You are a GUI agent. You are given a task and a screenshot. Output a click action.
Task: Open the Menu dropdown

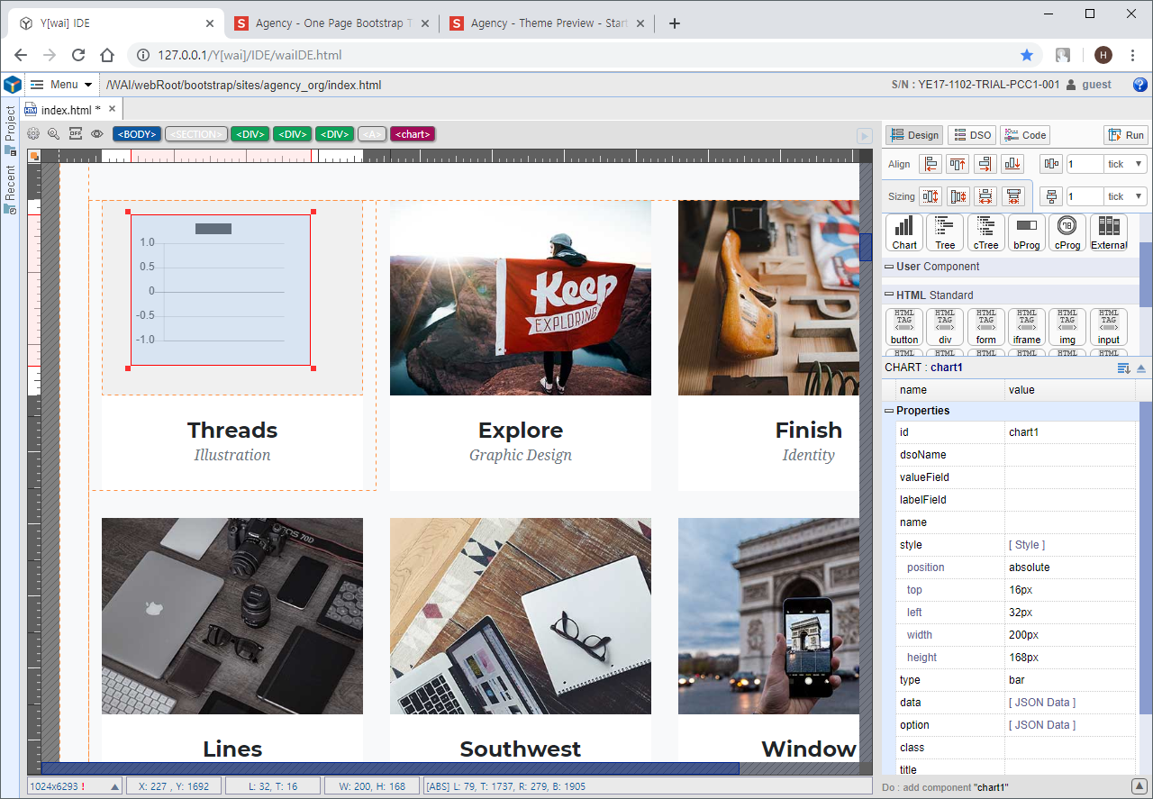click(61, 85)
